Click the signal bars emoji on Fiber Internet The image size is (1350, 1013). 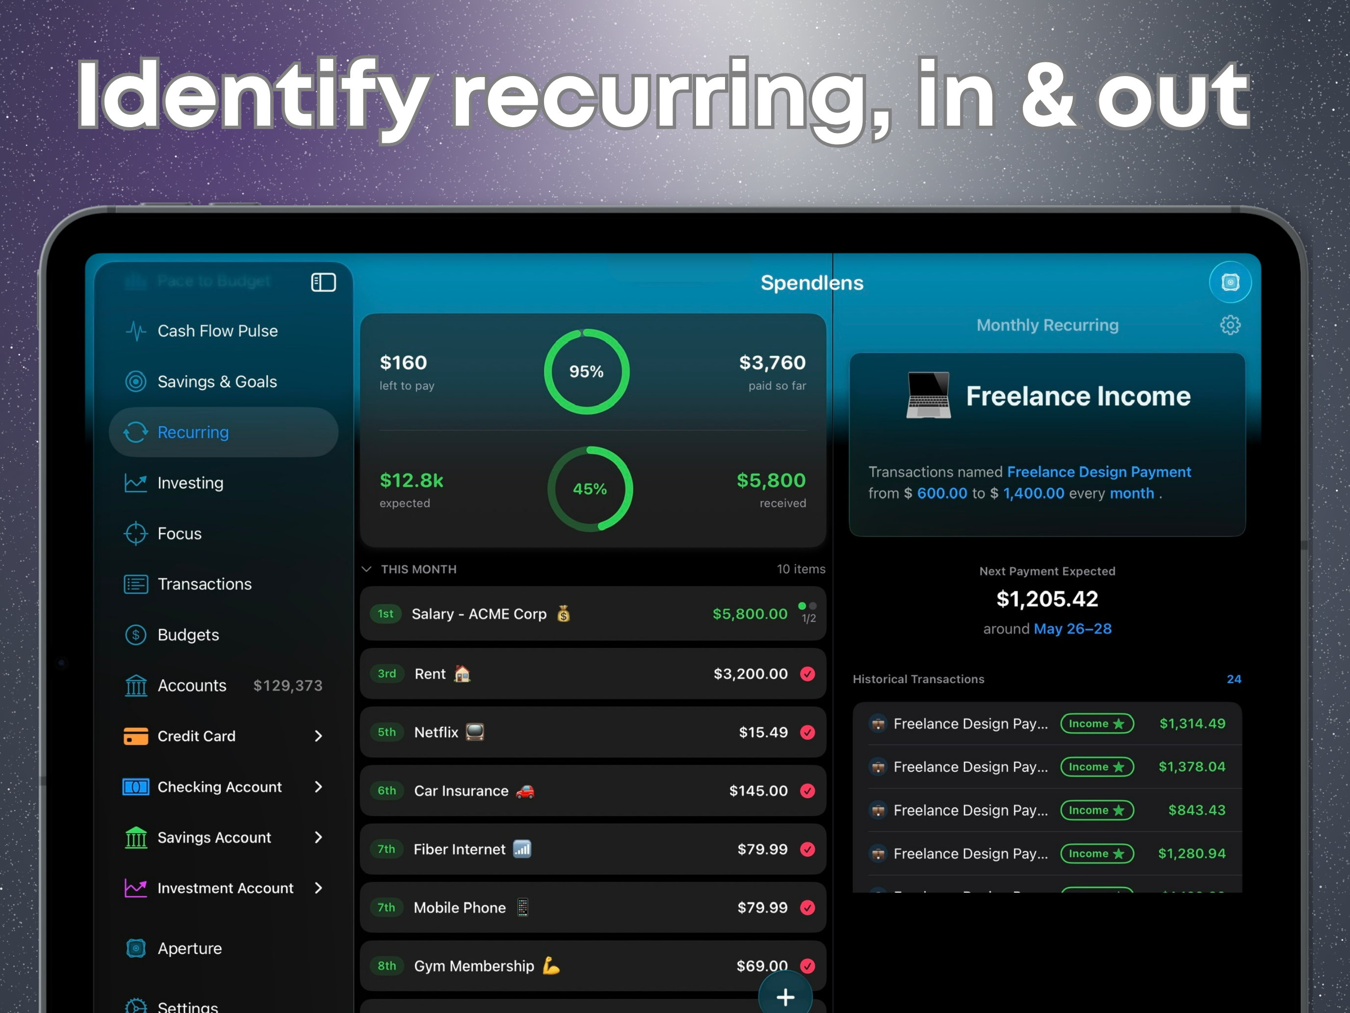coord(522,849)
